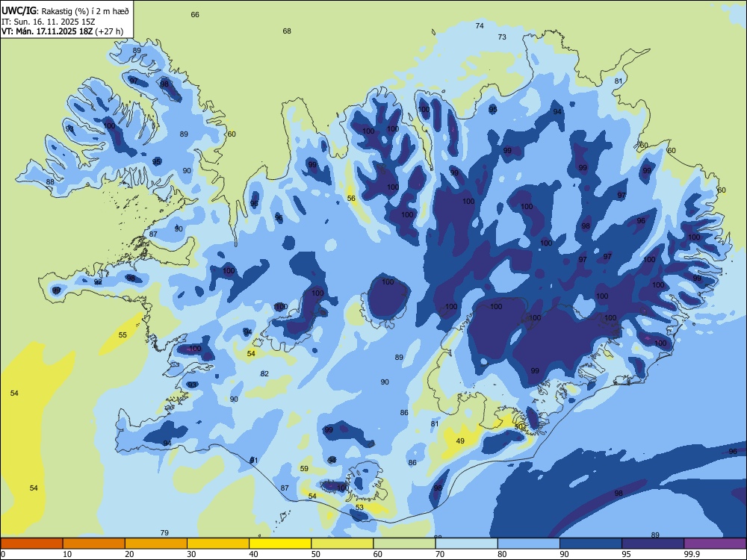Viewport: 747px width, 560px height.
Task: Click the legend tick label '30'
Action: (x=191, y=554)
